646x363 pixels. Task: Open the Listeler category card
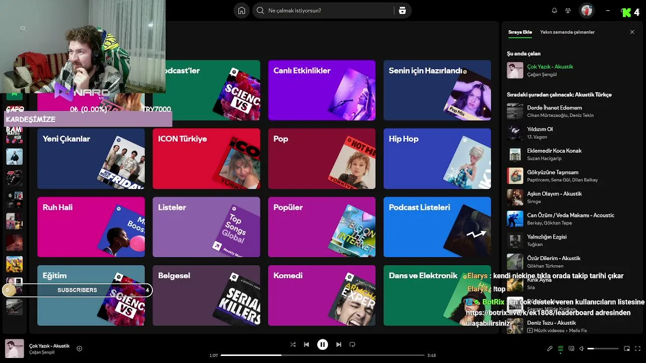click(206, 227)
